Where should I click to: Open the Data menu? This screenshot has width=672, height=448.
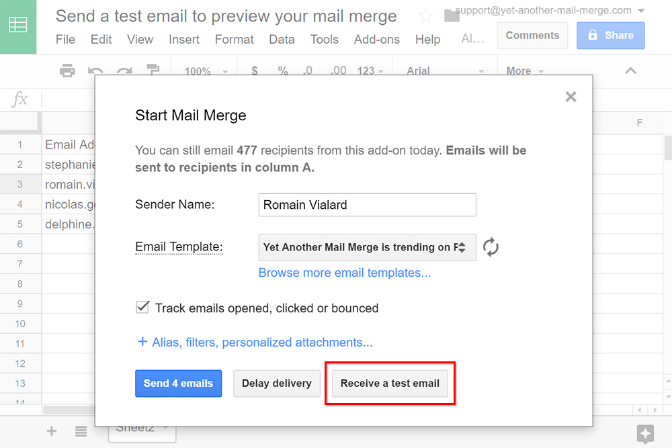tap(282, 40)
